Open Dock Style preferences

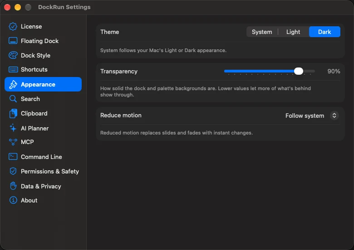click(43, 55)
